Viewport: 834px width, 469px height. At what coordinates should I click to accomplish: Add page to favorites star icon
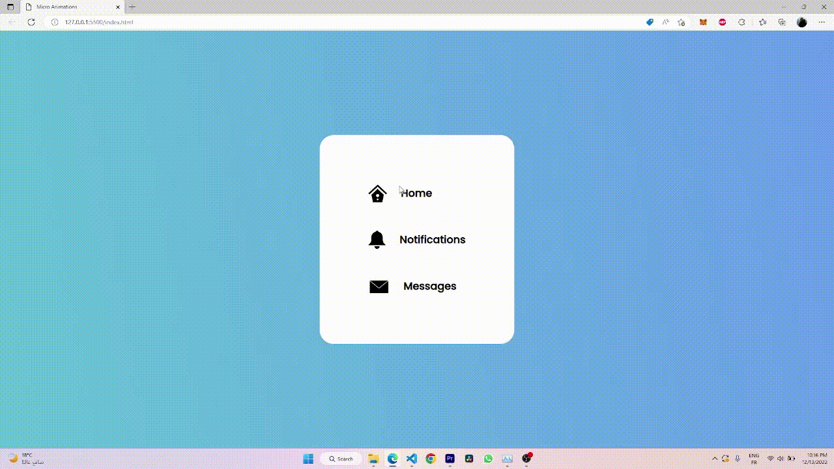pos(682,22)
